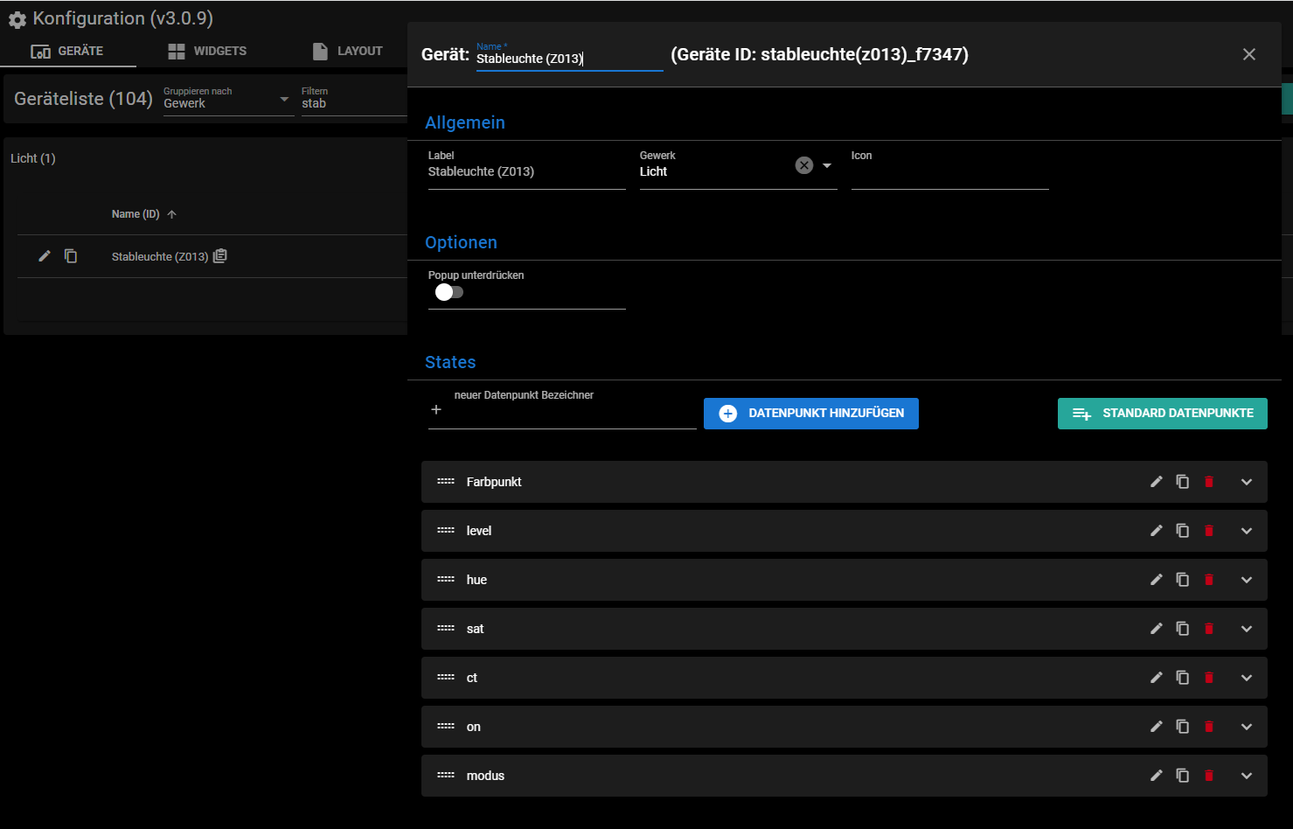Copy the ID of Stableuchte (Z013)
1293x829 pixels.
(220, 256)
